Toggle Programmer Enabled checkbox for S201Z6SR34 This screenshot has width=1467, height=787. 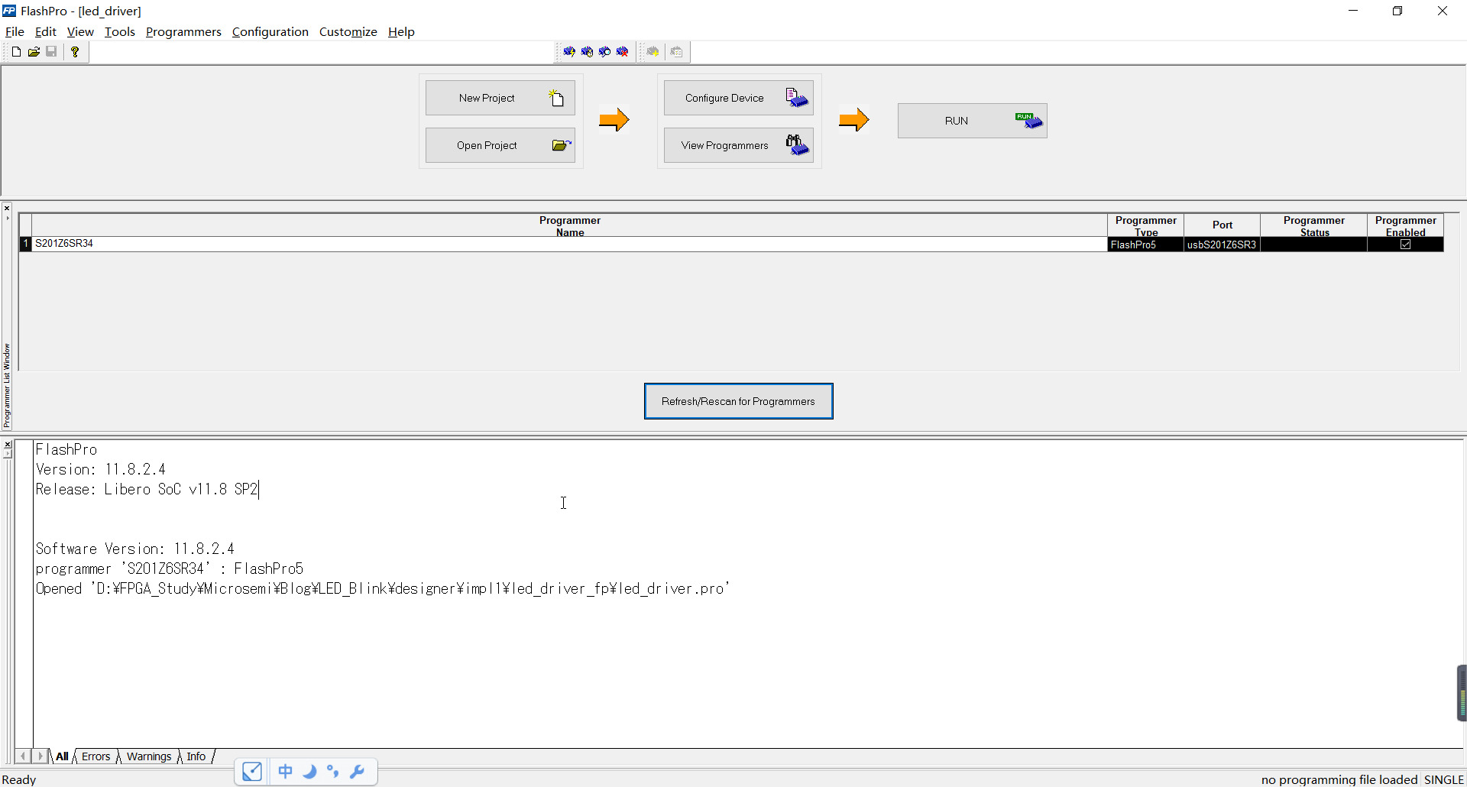1405,245
